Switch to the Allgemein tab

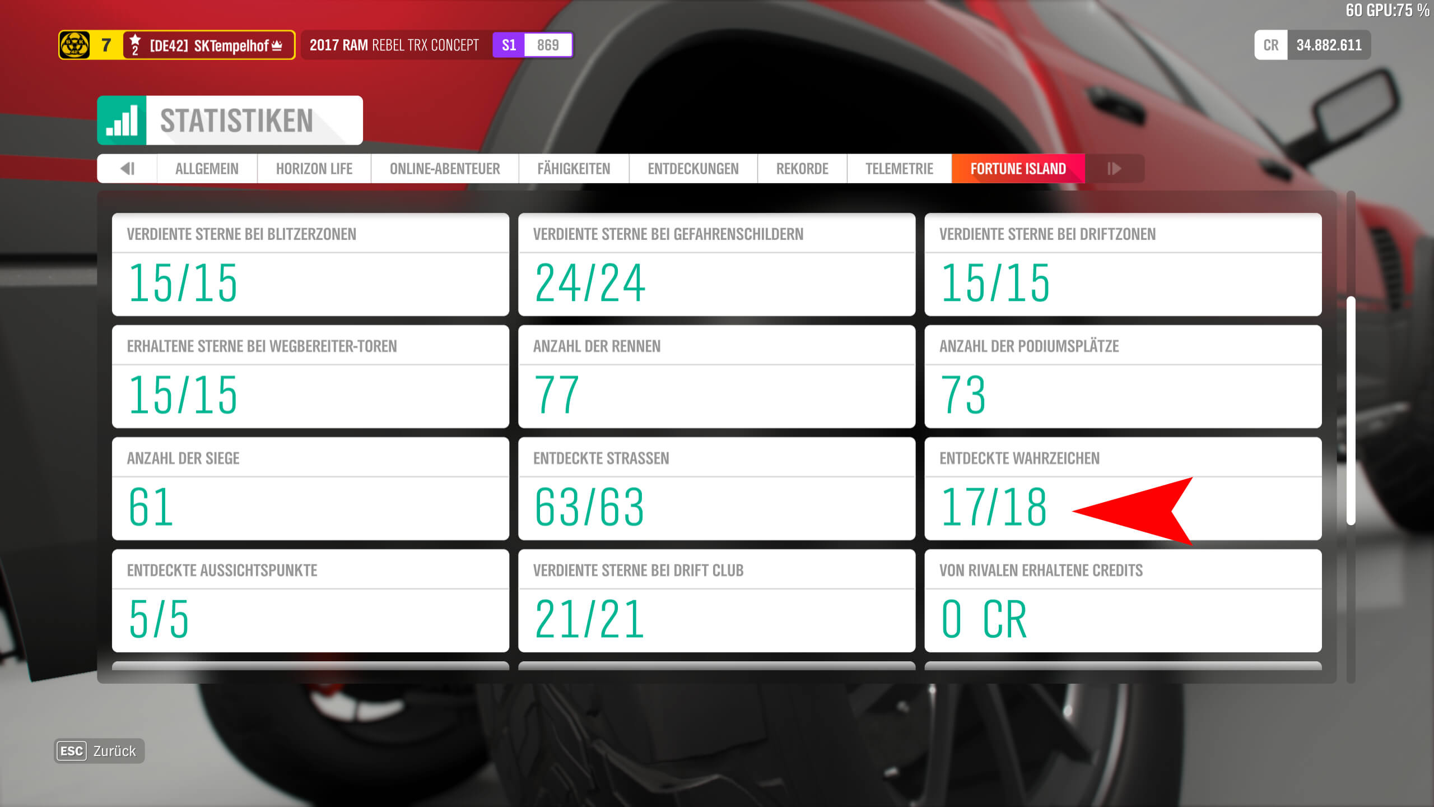pos(207,168)
